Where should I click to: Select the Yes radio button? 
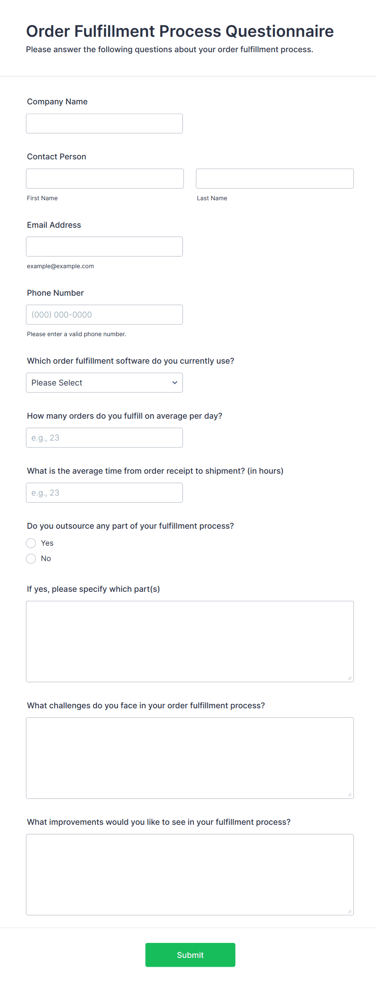(31, 543)
